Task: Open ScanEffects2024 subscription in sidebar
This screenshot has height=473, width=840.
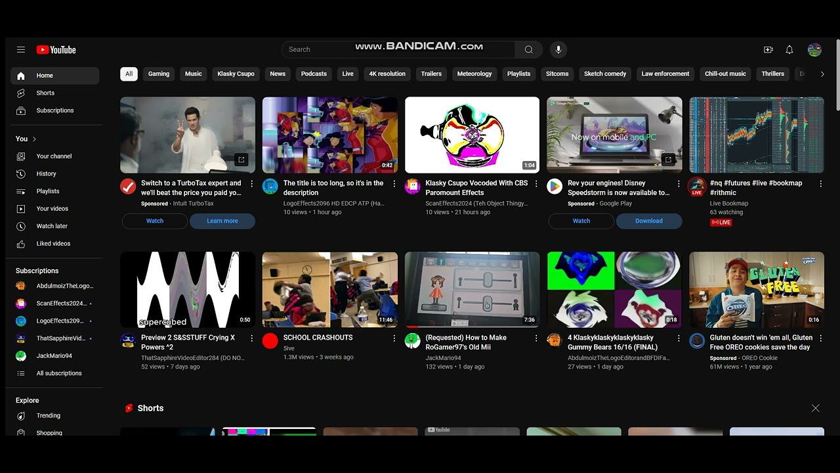Action: point(55,304)
